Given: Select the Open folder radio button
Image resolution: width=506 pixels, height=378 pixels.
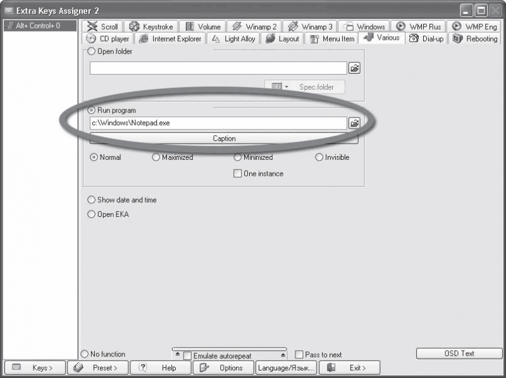Looking at the screenshot, I should tap(92, 51).
